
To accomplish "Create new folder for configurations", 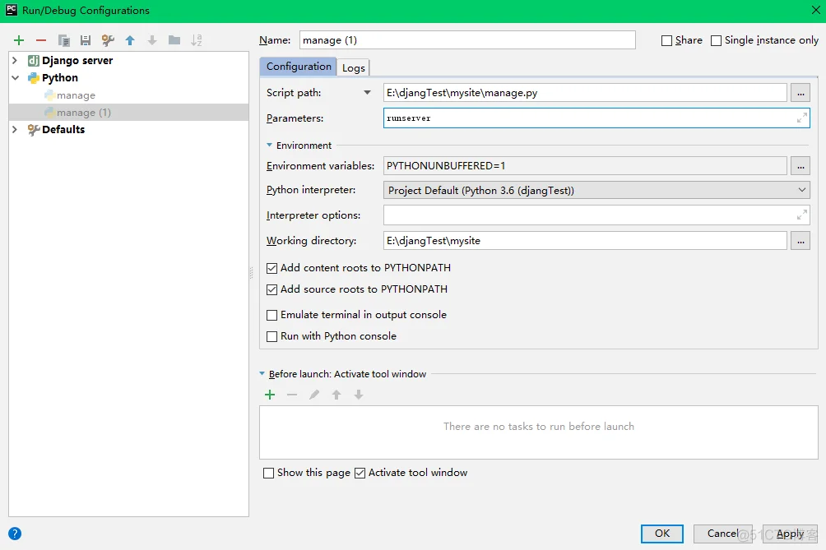I will click(x=174, y=40).
